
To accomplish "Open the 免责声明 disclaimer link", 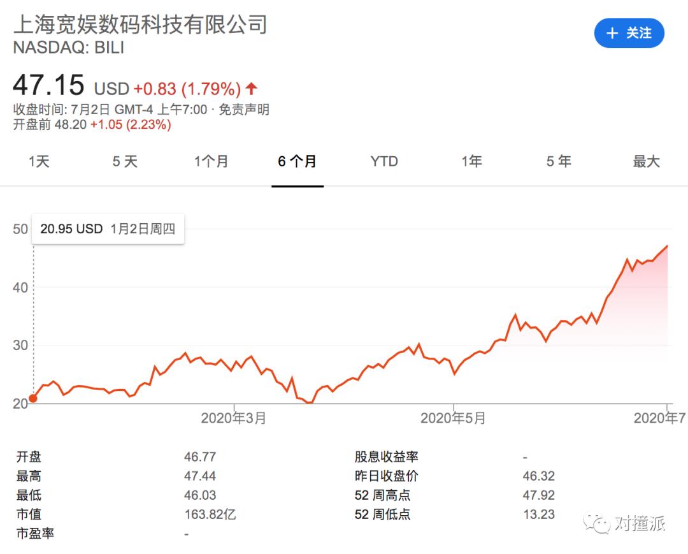I will pyautogui.click(x=244, y=110).
